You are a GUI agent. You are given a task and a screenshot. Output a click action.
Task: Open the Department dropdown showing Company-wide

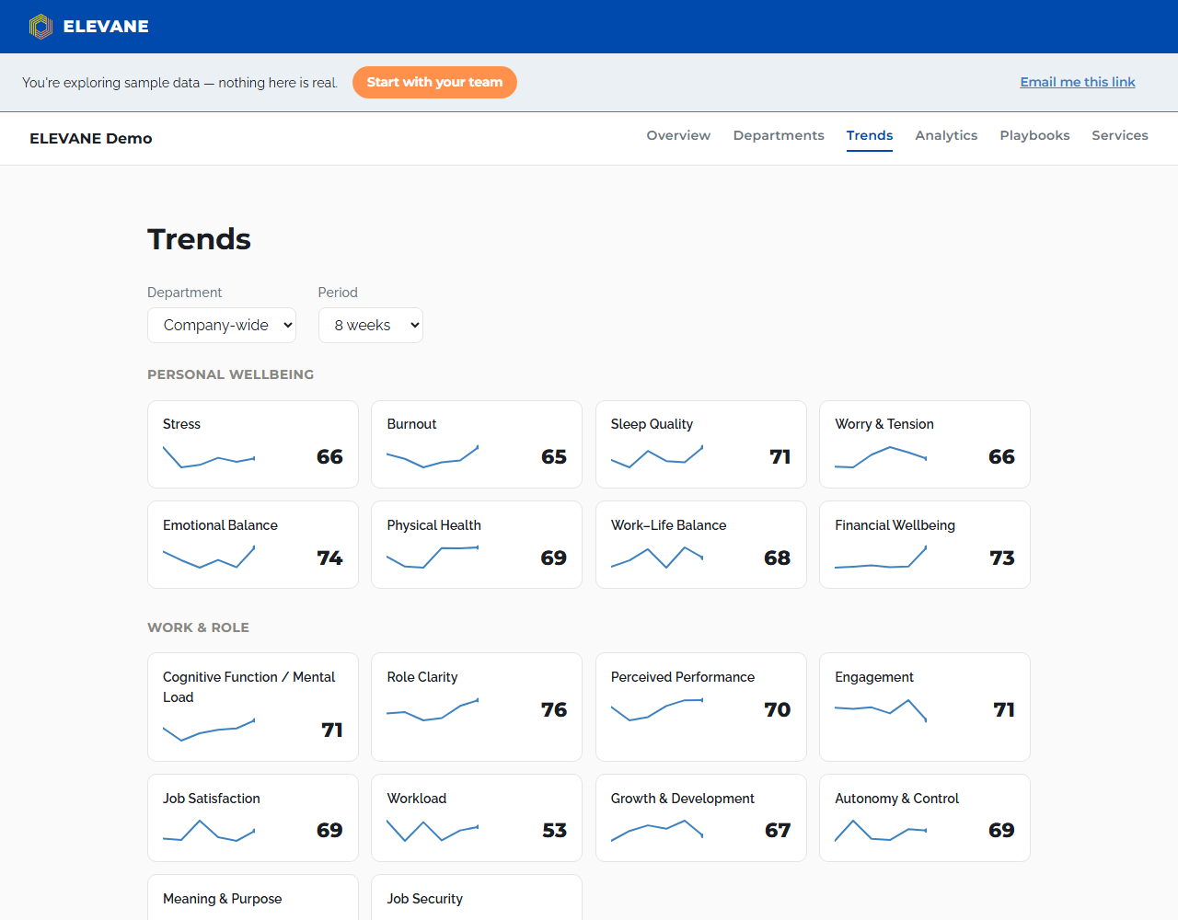coord(222,325)
